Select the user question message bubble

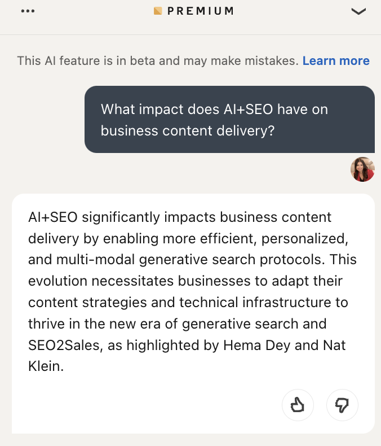coord(229,119)
